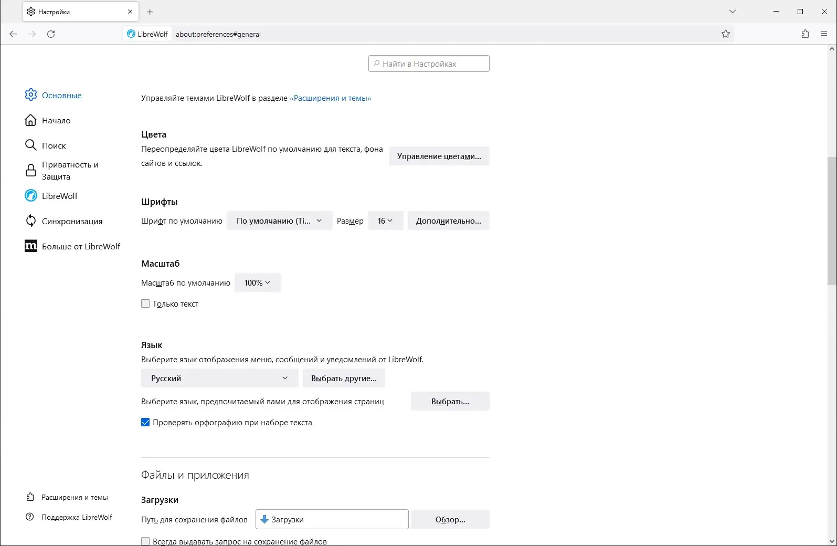Open the list-all-tabs chevron in the title bar
The height and width of the screenshot is (546, 837).
733,12
